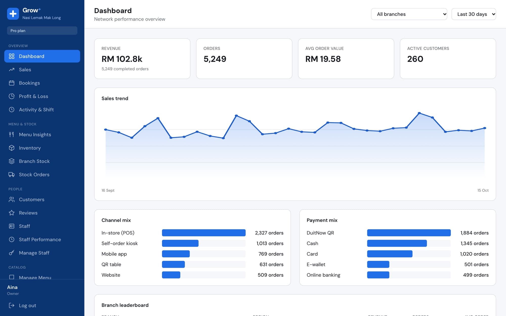
Task: Click the "5,249 completed orders" text
Action: [x=125, y=69]
